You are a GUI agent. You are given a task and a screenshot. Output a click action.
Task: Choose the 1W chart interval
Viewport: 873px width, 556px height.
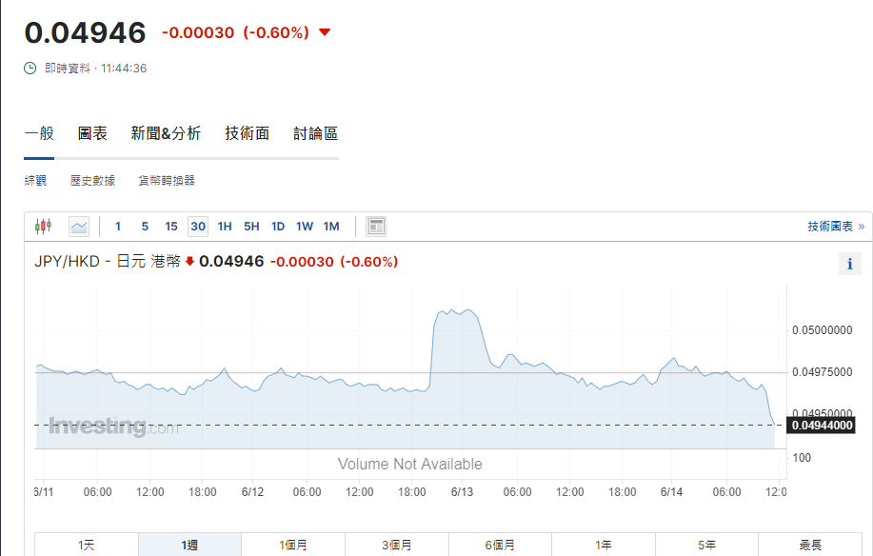305,227
